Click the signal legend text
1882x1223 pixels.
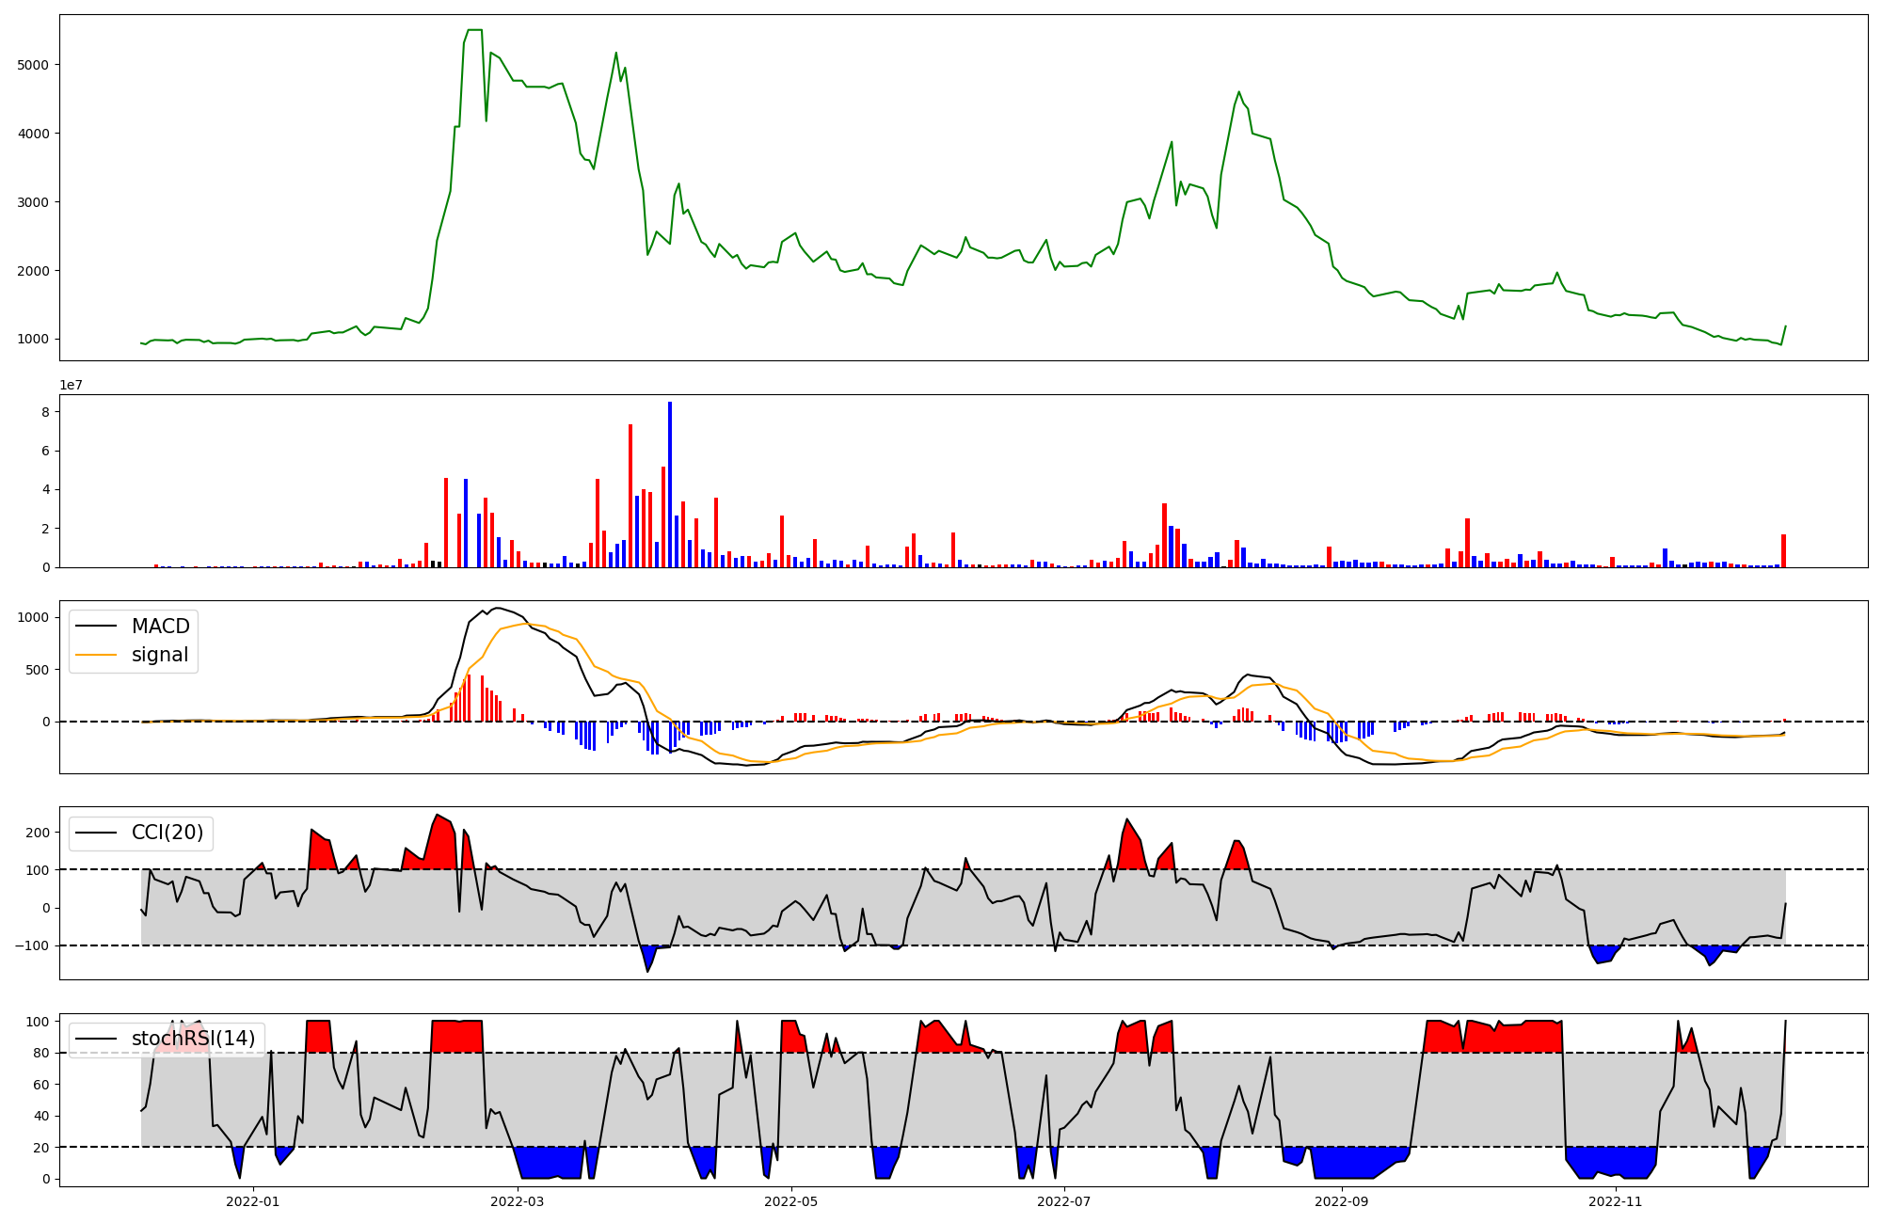(160, 655)
